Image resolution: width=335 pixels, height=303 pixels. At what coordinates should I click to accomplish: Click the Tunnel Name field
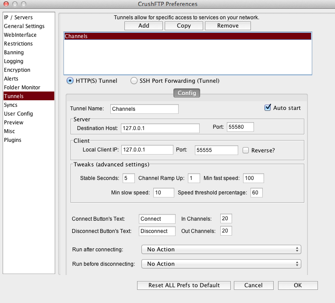click(145, 109)
